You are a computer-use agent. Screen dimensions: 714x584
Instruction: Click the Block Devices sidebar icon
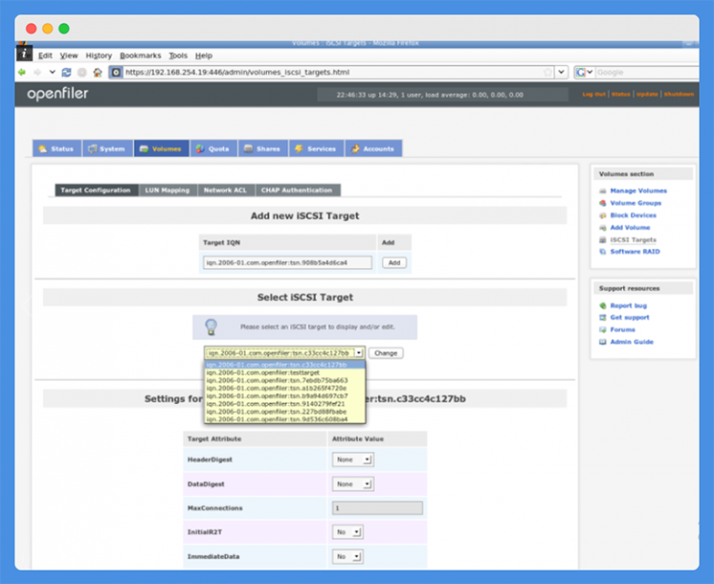click(x=602, y=215)
